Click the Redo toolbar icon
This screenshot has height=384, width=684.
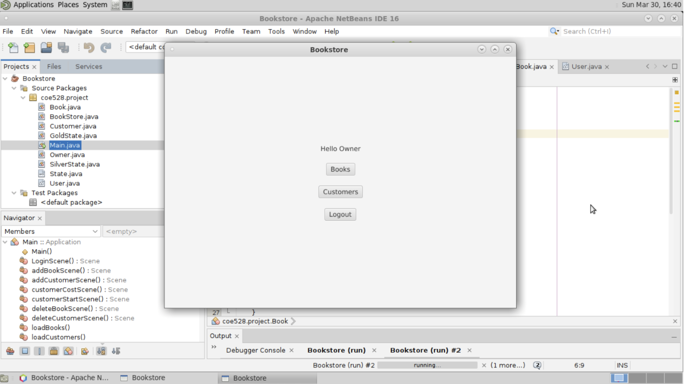105,47
